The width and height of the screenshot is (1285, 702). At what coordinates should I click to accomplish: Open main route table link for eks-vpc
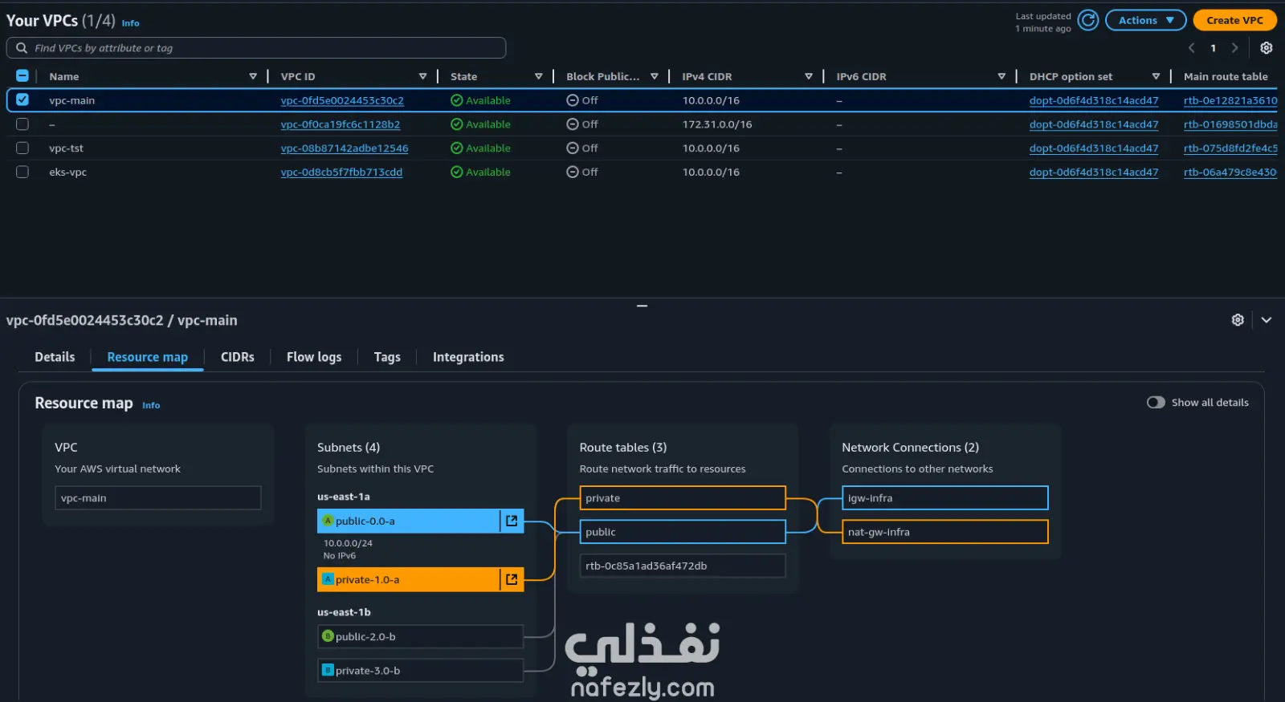click(x=1230, y=172)
